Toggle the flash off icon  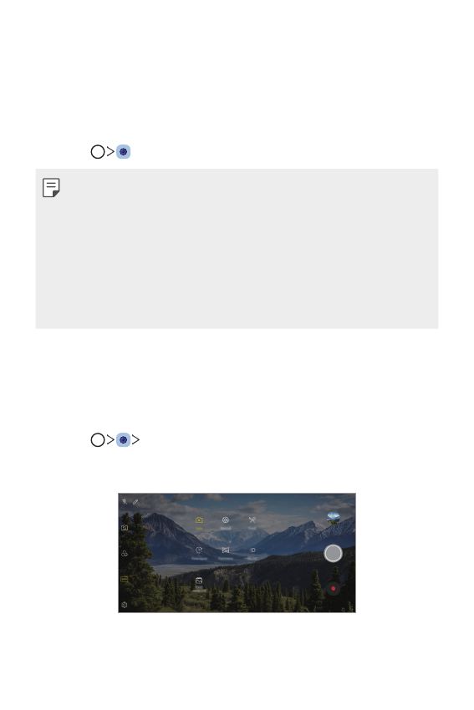[125, 501]
